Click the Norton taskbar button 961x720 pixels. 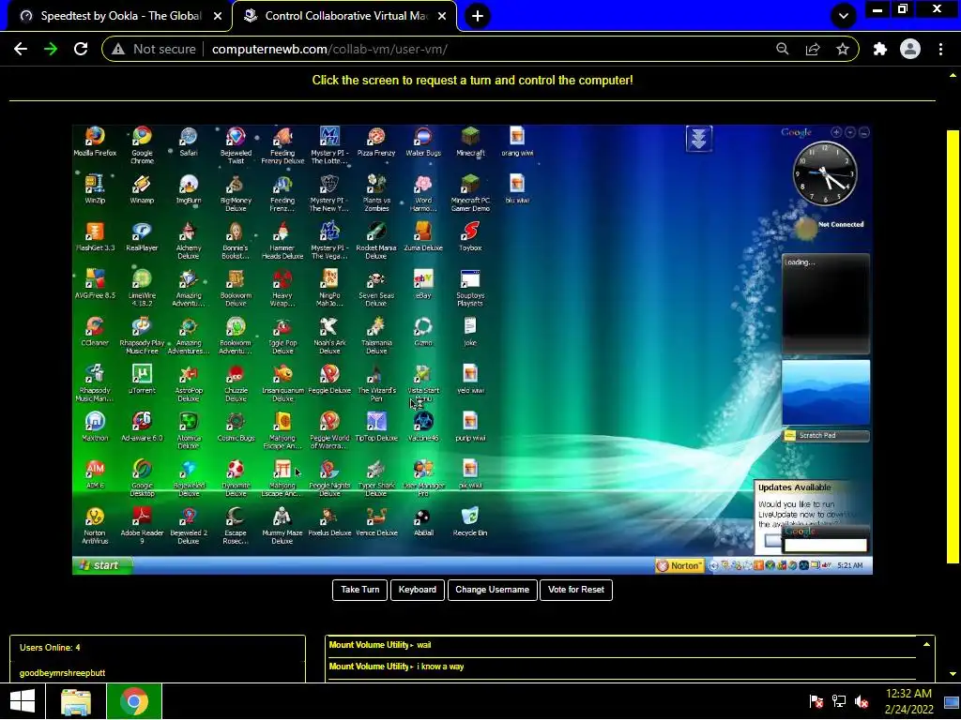pyautogui.click(x=679, y=565)
